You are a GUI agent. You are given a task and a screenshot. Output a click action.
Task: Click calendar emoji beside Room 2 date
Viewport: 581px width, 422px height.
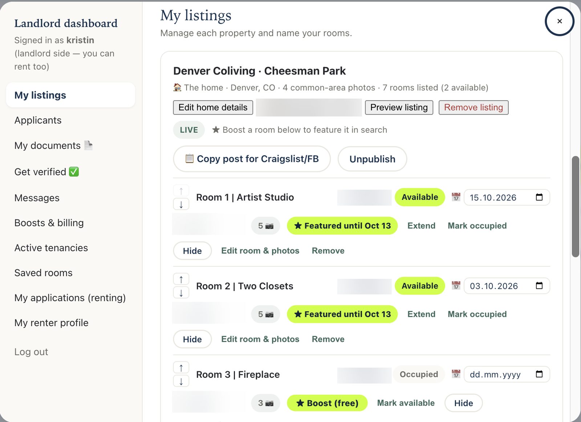click(456, 286)
